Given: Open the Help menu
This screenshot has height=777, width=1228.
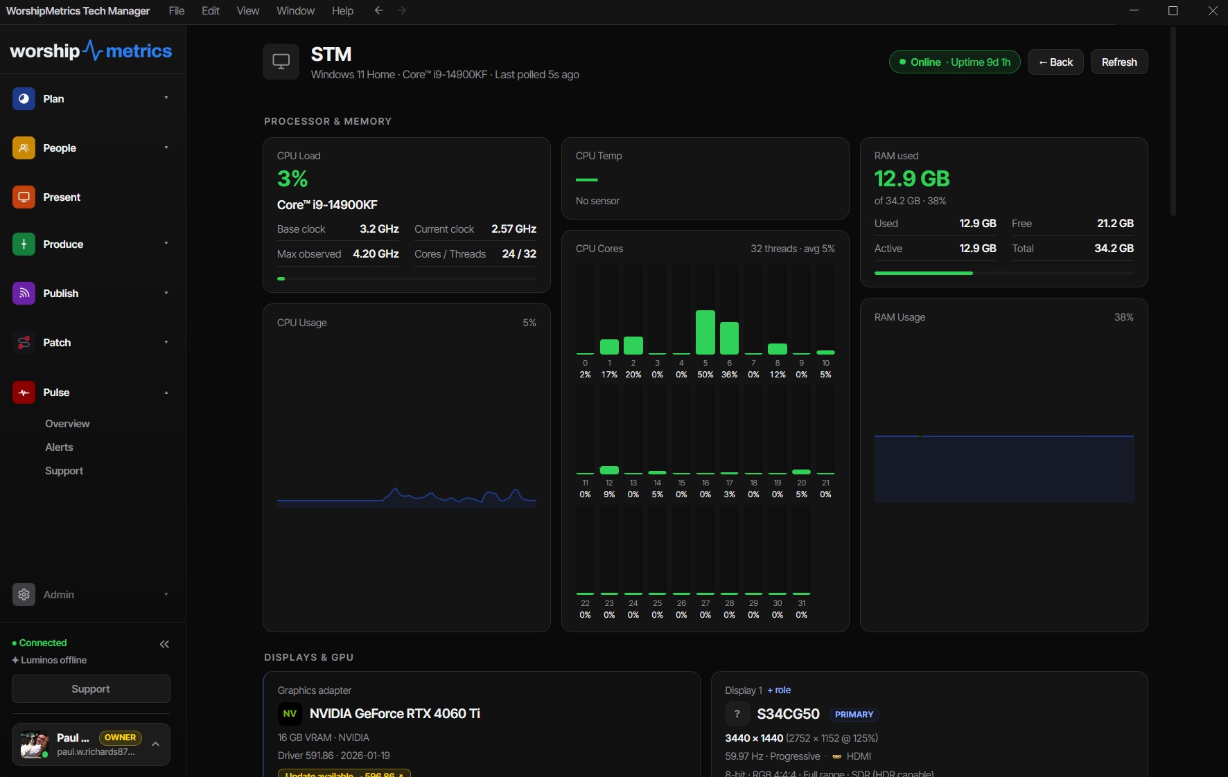Looking at the screenshot, I should pyautogui.click(x=342, y=10).
